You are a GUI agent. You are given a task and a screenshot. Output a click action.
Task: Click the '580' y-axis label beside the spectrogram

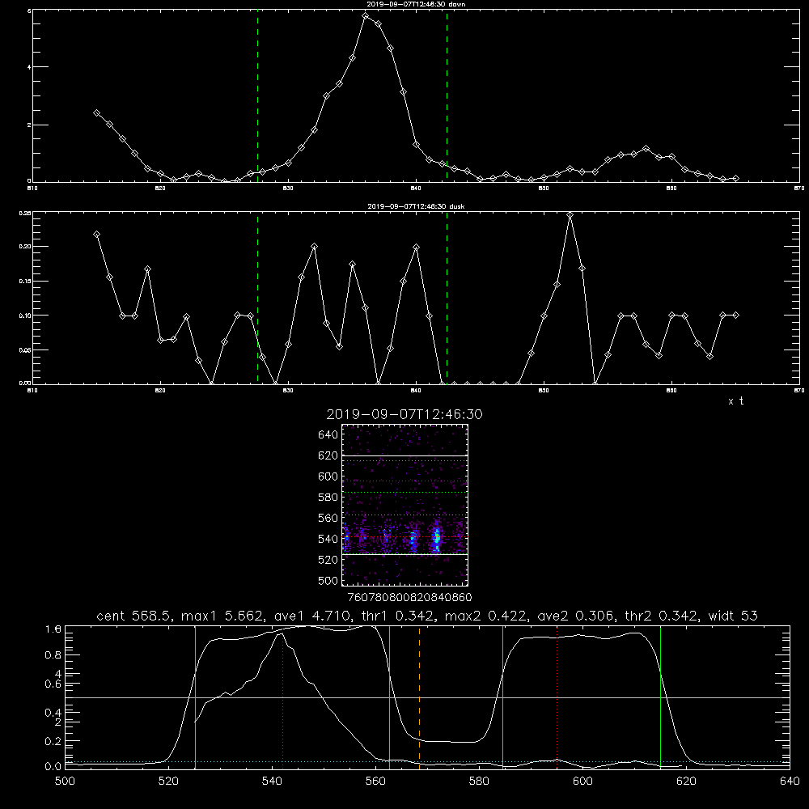[328, 498]
